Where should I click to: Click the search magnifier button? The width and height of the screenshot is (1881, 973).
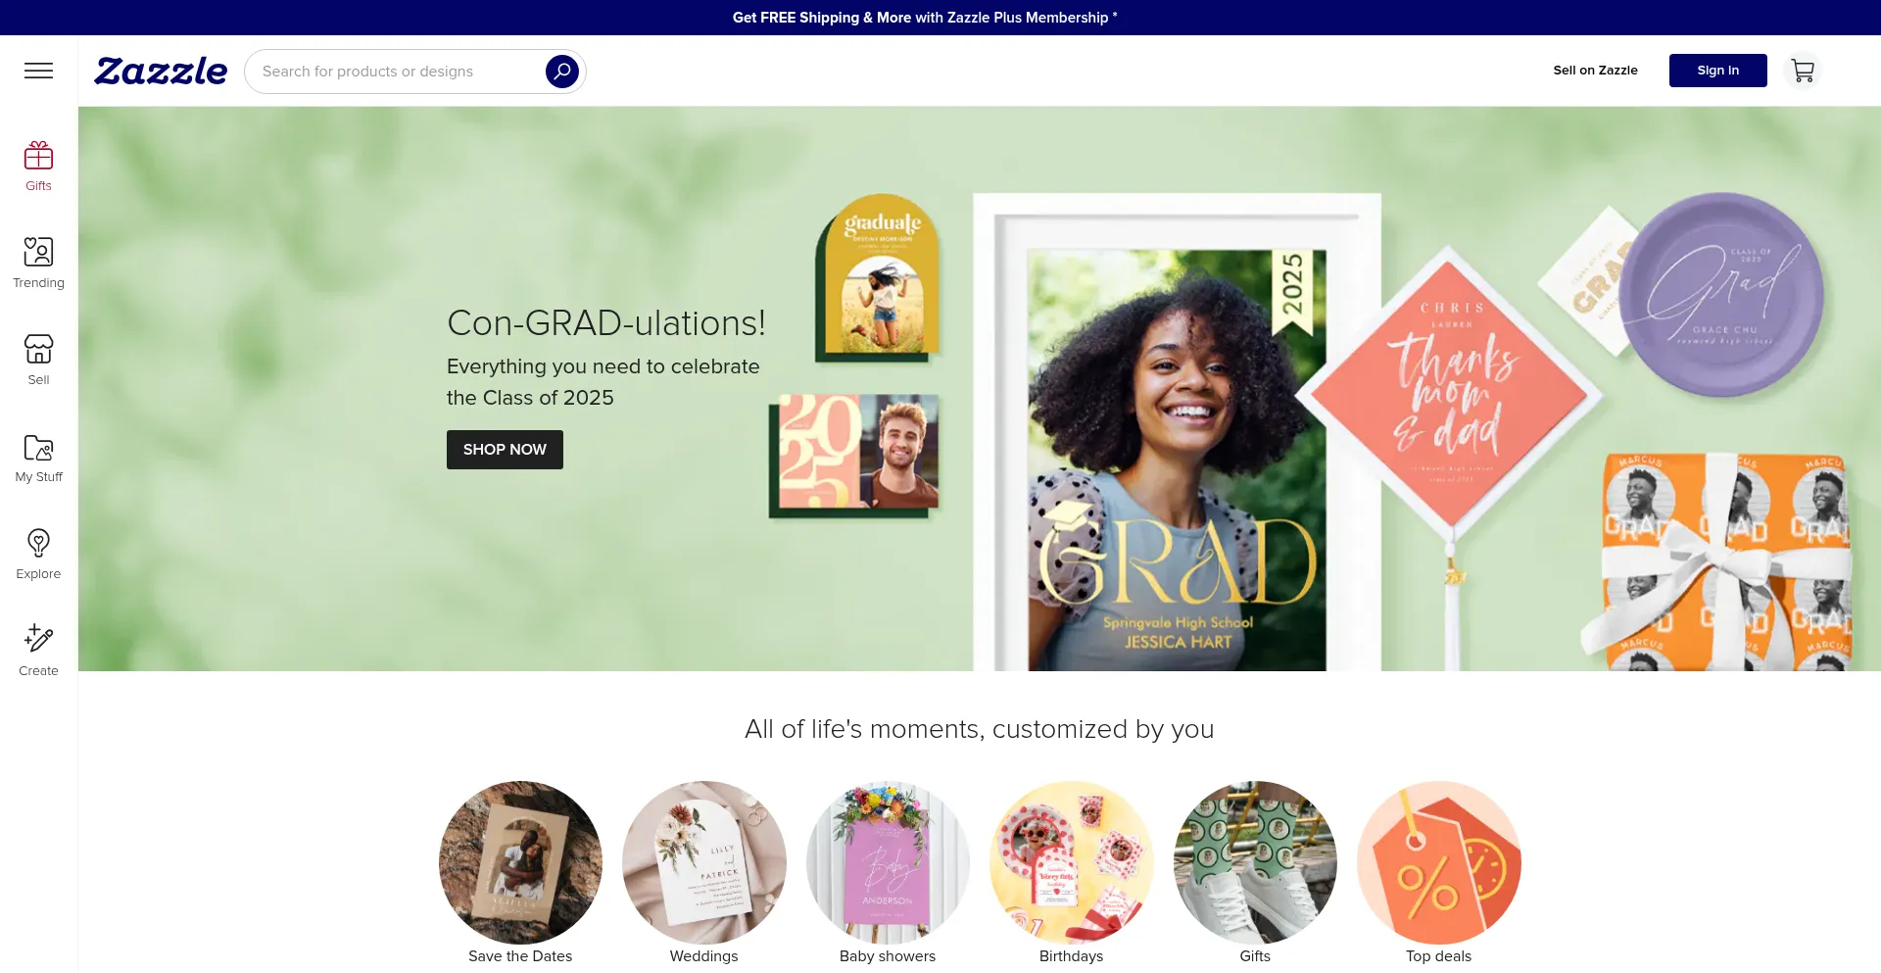562,72
